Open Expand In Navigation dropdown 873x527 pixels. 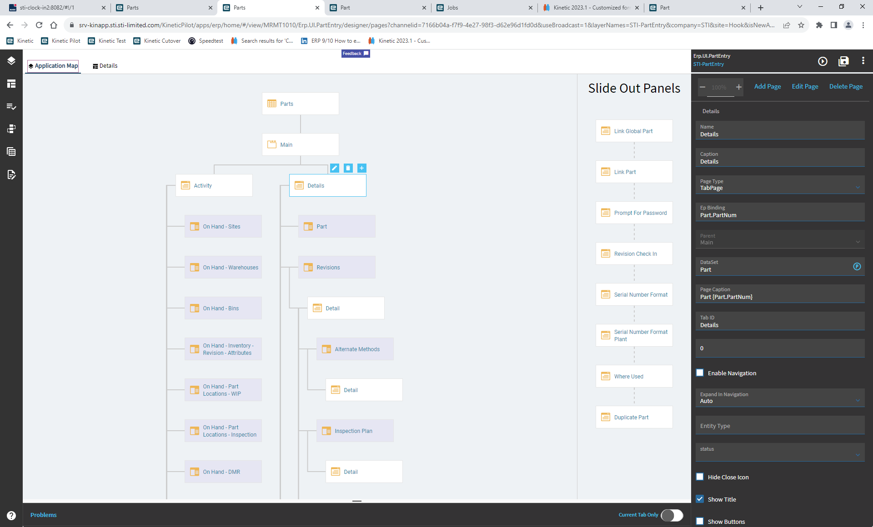[x=780, y=398]
